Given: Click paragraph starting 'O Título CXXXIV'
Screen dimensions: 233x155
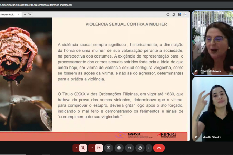Looking at the screenshot, I should click(120, 105).
